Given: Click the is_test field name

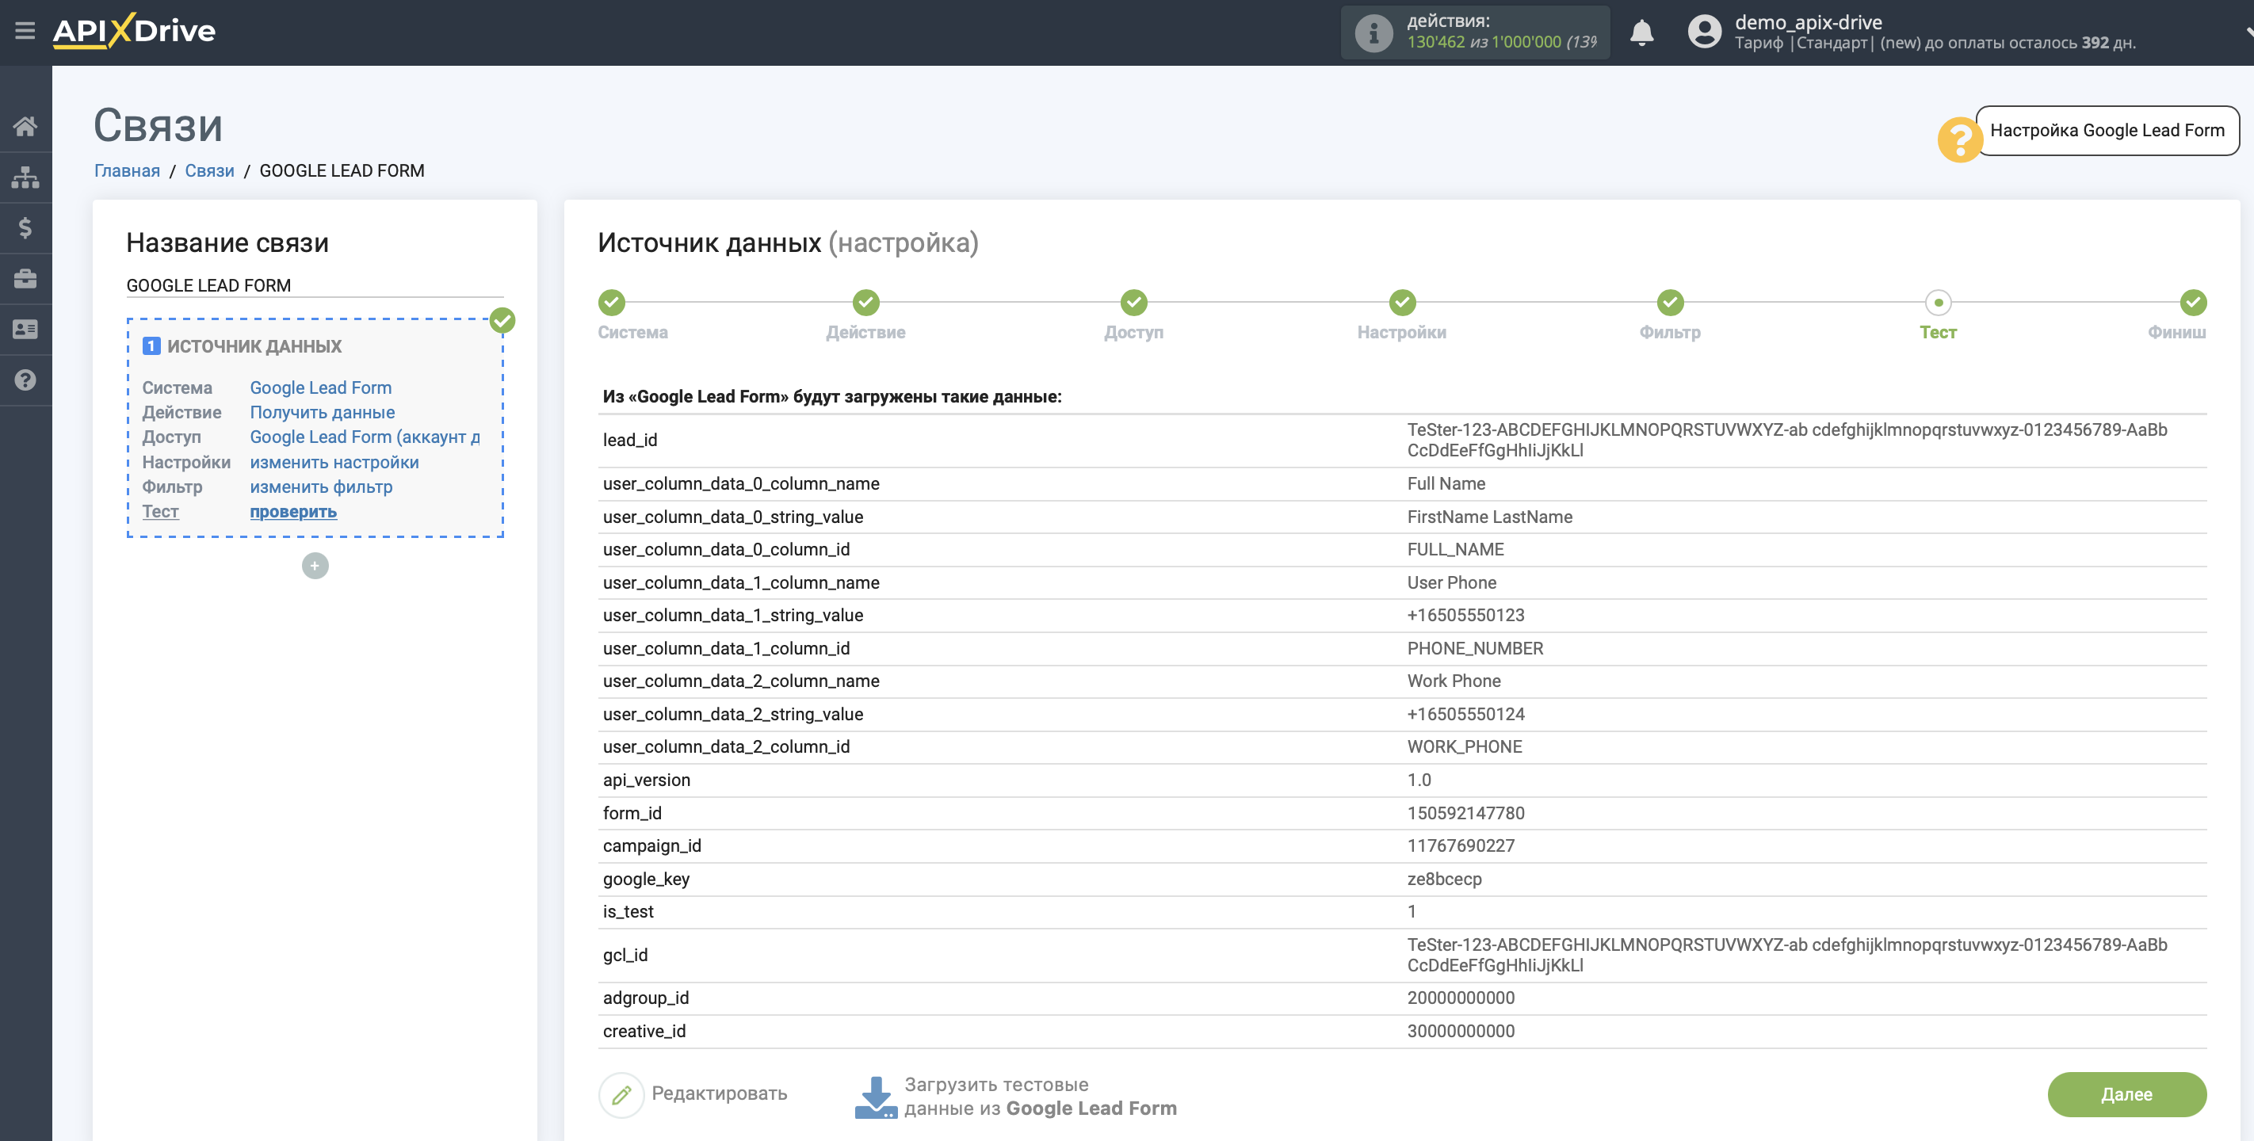Looking at the screenshot, I should tap(628, 912).
